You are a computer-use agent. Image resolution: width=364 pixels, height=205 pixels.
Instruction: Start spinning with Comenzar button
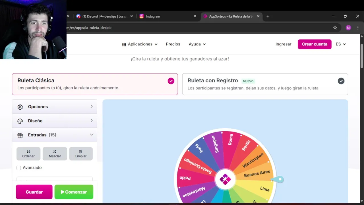coord(74,192)
